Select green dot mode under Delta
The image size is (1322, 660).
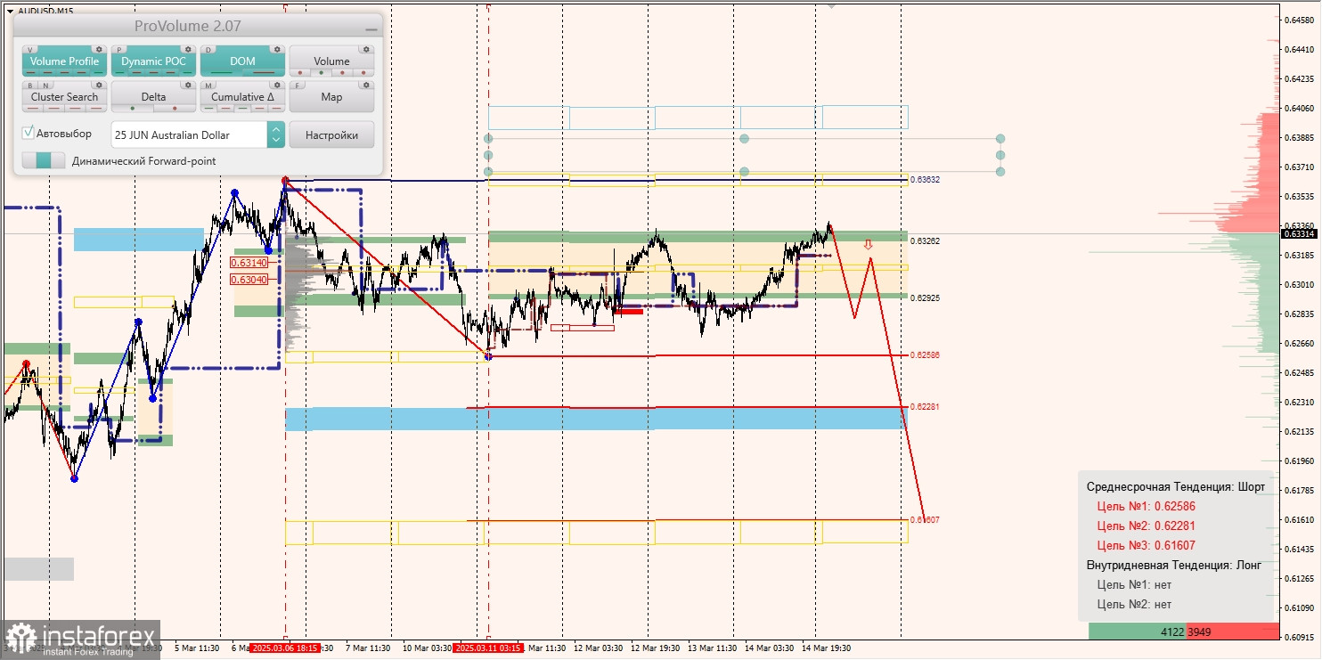pos(133,109)
